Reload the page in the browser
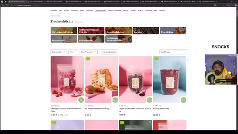This screenshot has height=134, width=238. coord(7,5)
